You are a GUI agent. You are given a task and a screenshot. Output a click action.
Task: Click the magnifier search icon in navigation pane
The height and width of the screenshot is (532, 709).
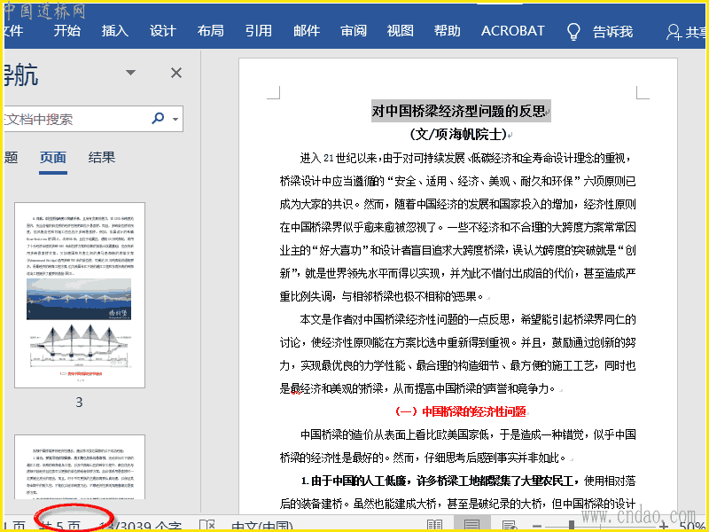[158, 119]
